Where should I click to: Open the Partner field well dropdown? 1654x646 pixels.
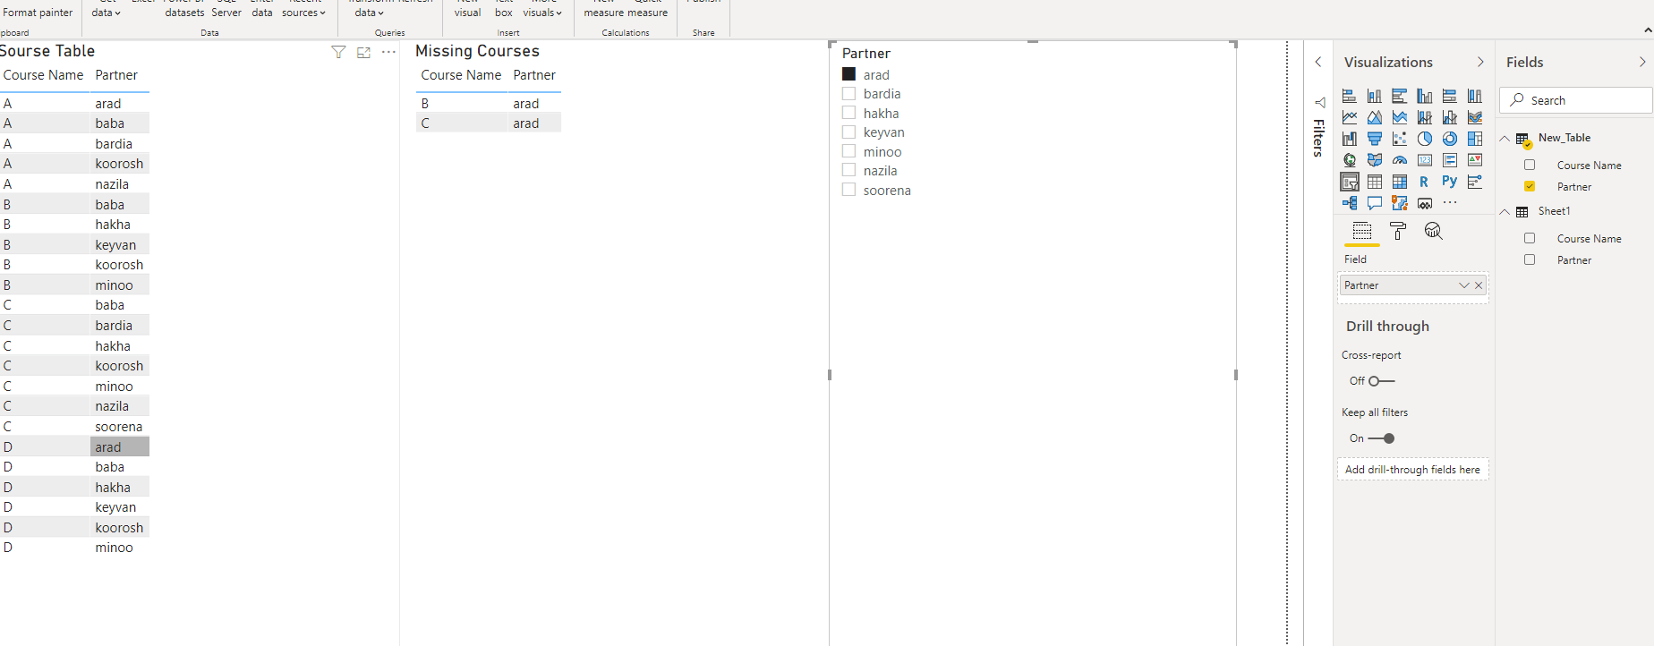1464,285
